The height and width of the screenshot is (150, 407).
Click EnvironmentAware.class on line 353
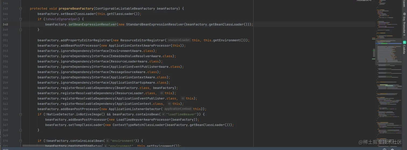point(132,51)
